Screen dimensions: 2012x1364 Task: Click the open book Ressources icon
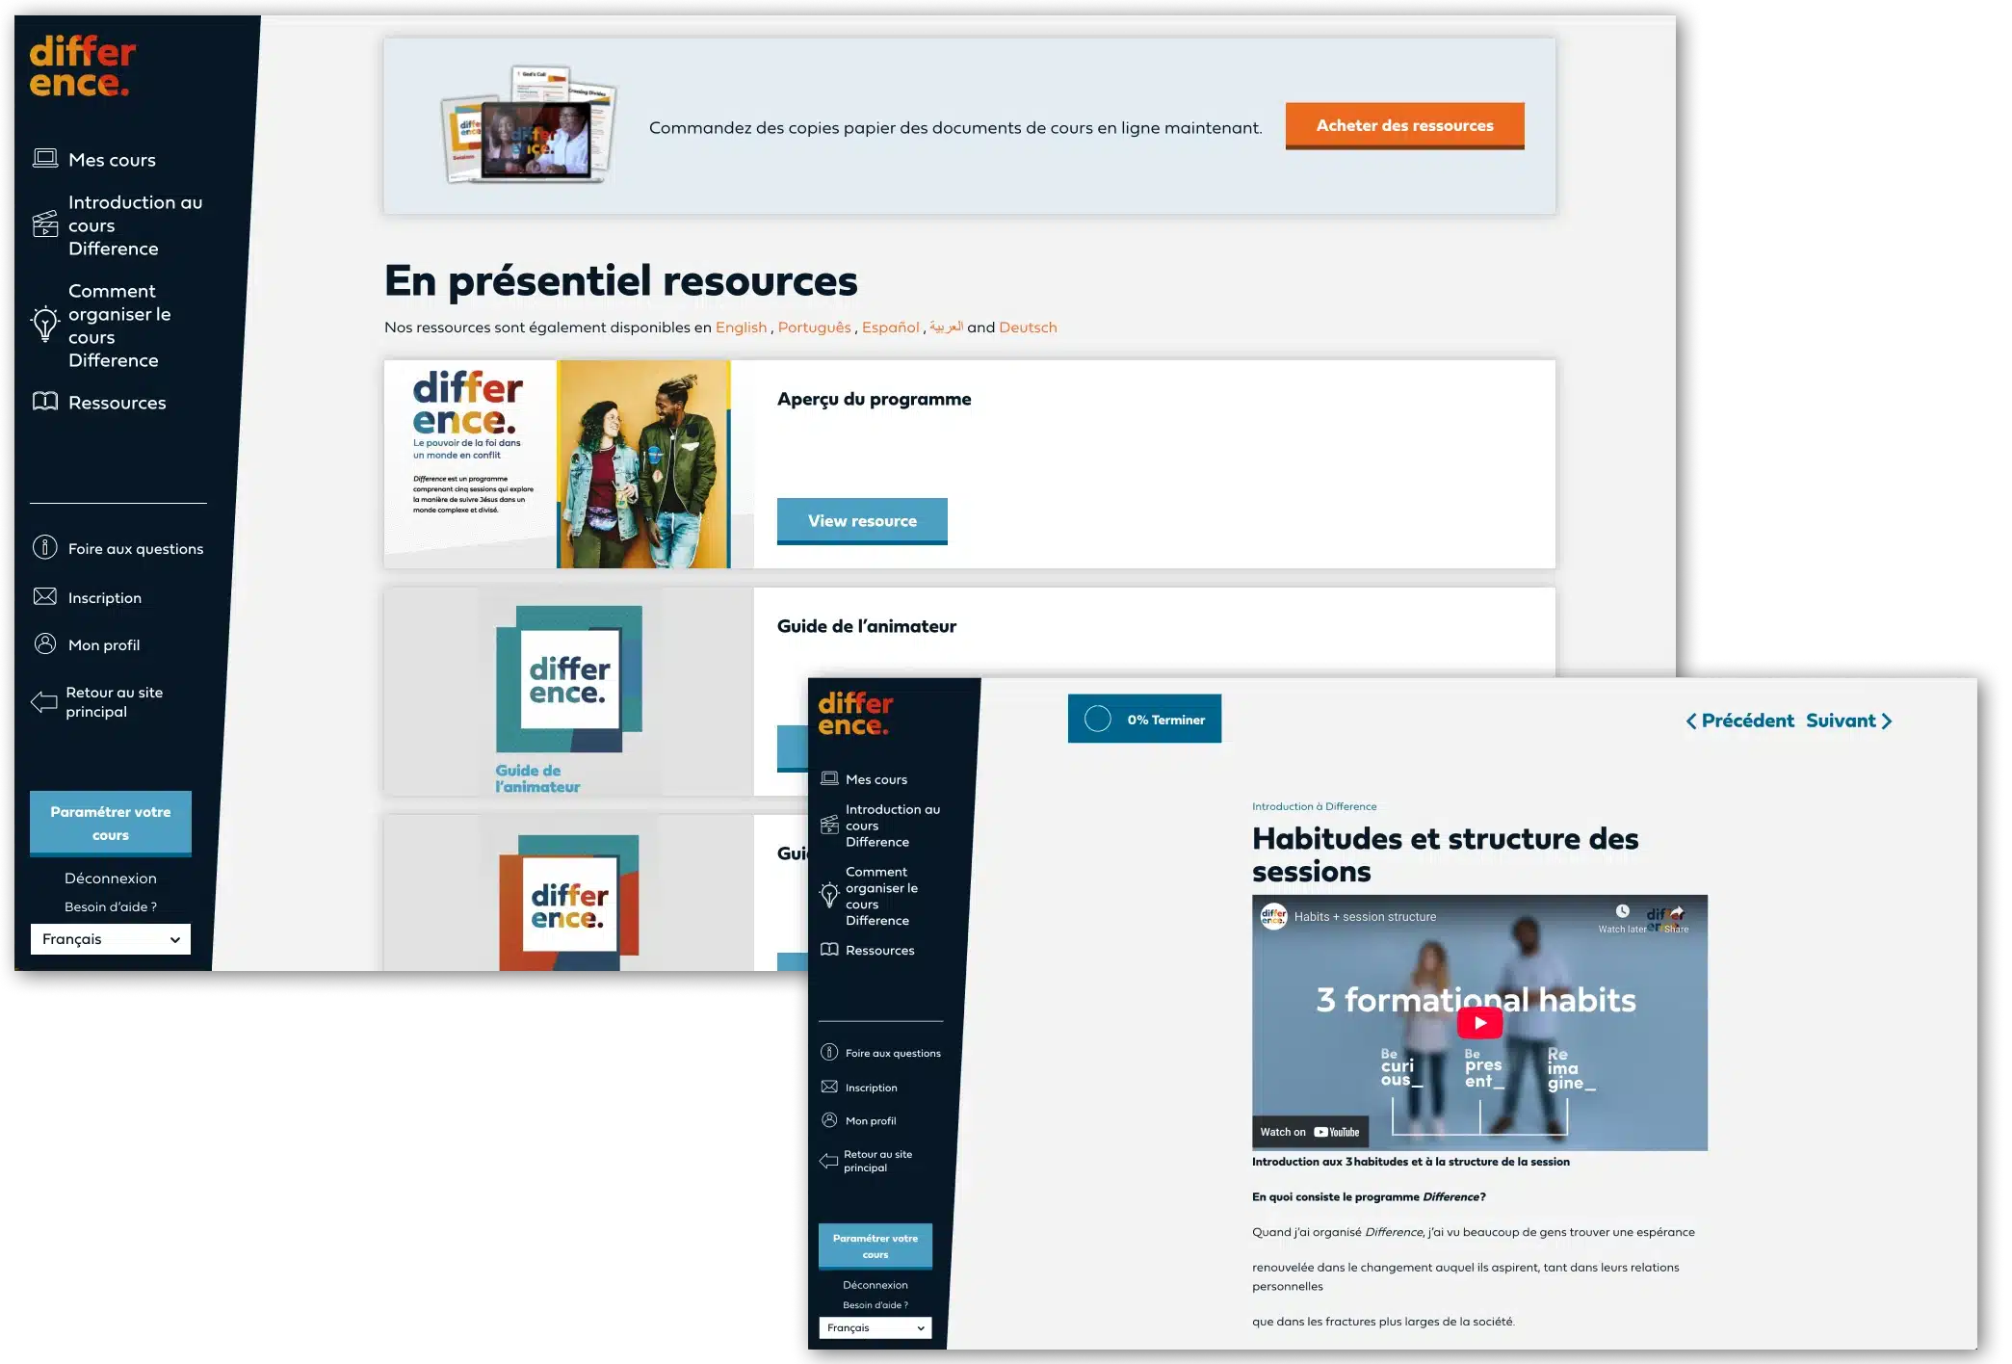click(45, 402)
